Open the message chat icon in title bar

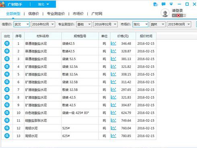(164, 4)
